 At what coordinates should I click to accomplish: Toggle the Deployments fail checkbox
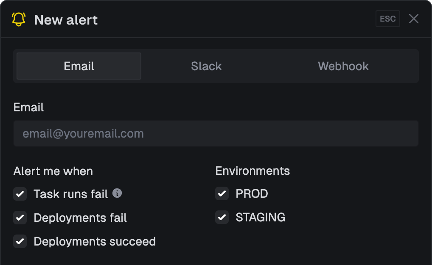click(20, 218)
